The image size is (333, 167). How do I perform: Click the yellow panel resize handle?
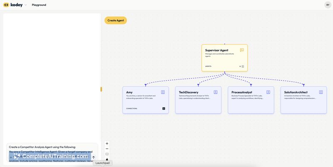[101, 89]
